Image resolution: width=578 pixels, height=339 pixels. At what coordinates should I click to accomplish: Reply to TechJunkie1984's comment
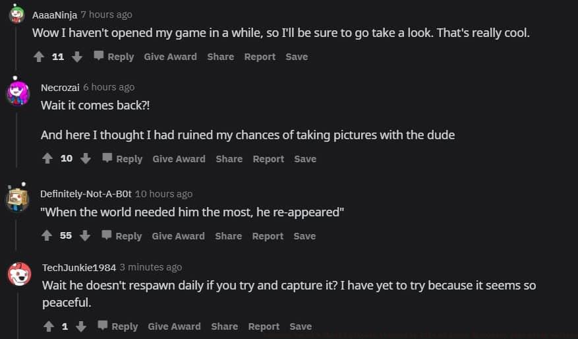(x=117, y=326)
